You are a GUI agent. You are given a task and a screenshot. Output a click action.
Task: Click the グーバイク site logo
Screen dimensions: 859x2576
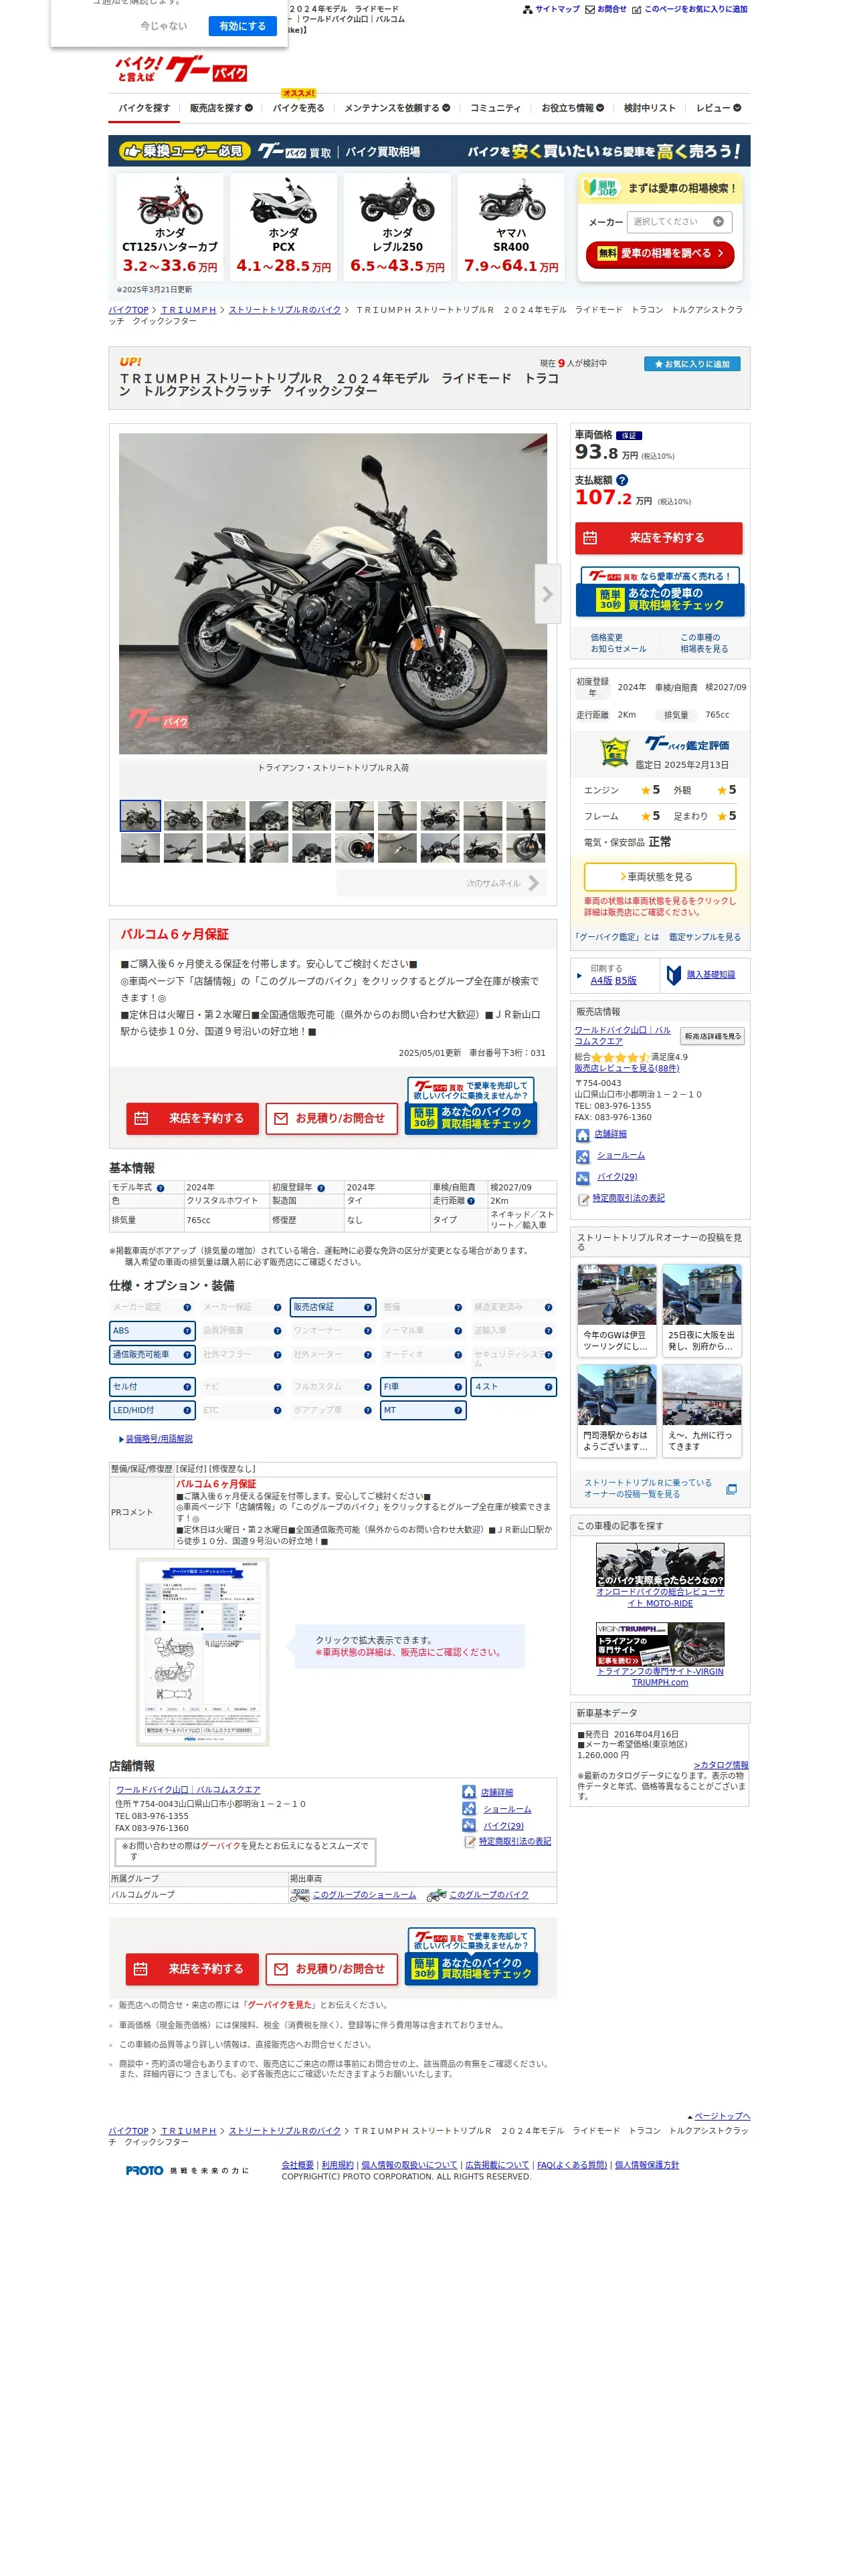(181, 69)
